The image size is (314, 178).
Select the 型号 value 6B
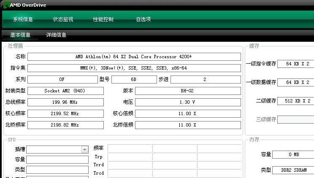(x=134, y=79)
